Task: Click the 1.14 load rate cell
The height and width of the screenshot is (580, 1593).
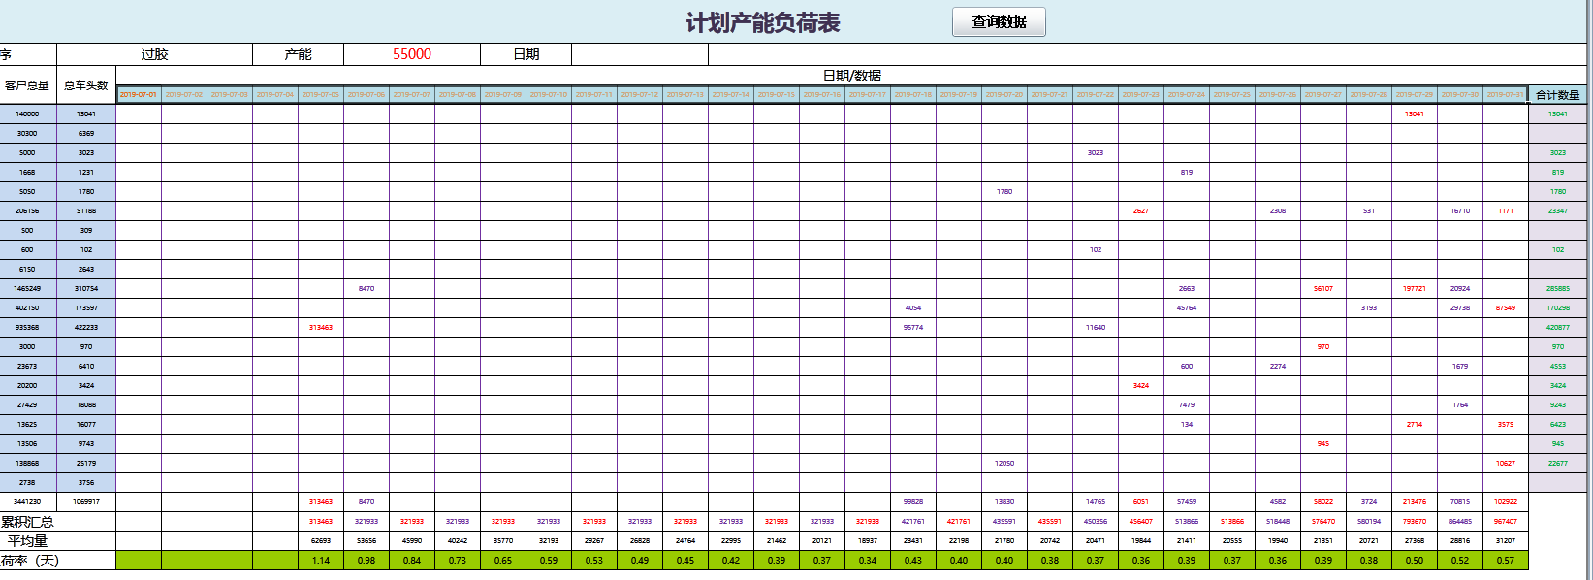Action: [x=321, y=561]
